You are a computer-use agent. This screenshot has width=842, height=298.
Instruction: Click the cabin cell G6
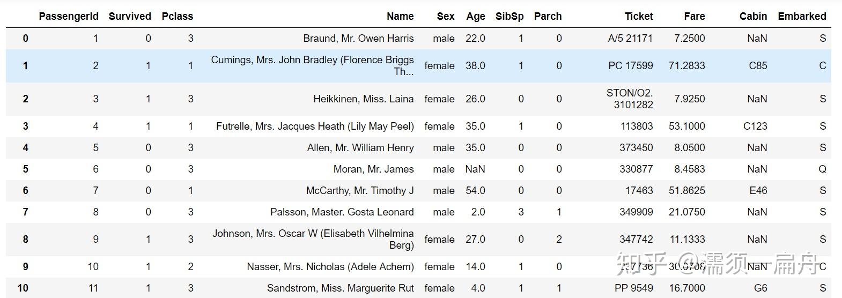[x=760, y=288]
